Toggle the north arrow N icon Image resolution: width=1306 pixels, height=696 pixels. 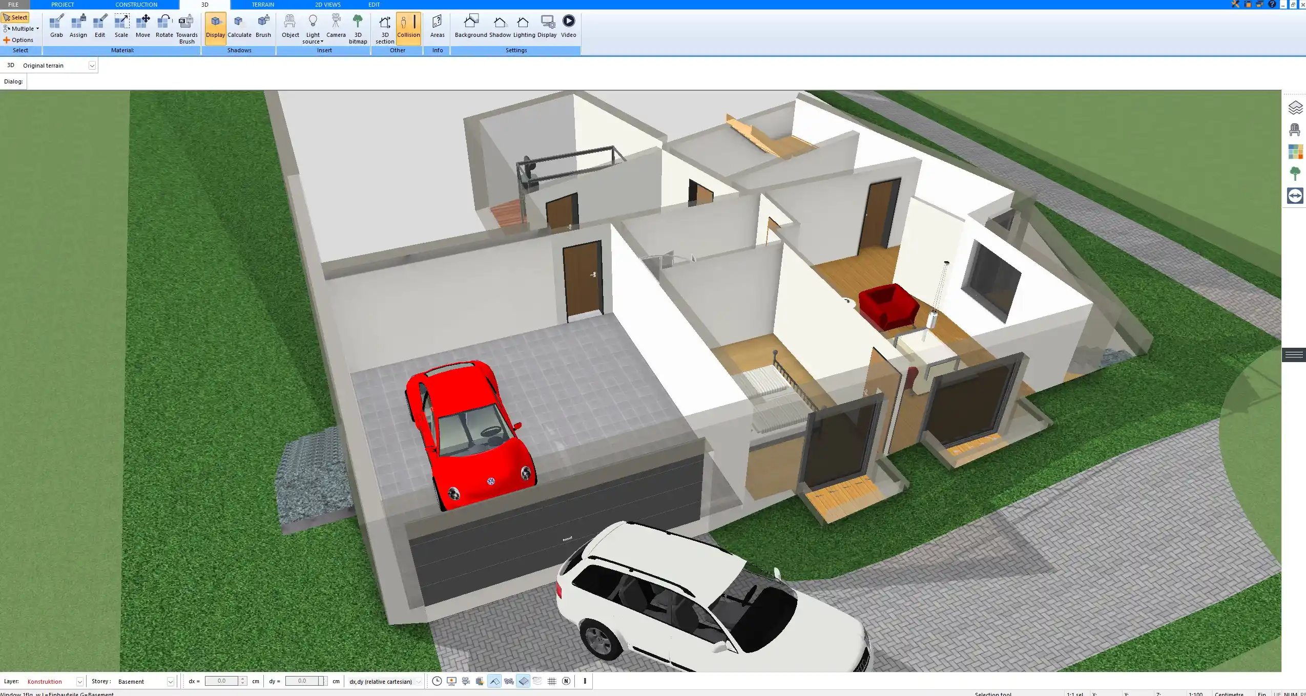[566, 681]
